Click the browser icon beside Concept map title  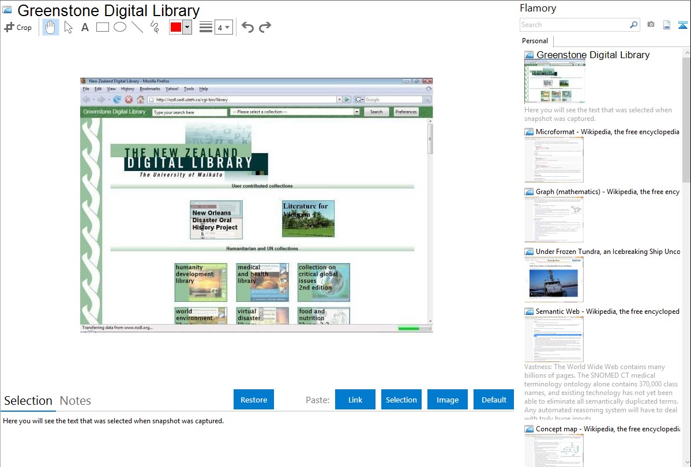pos(529,429)
